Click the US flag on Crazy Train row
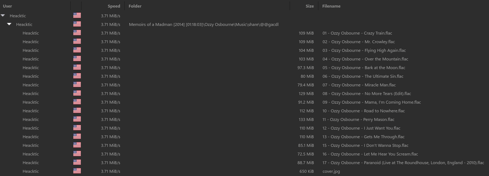 click(x=77, y=33)
